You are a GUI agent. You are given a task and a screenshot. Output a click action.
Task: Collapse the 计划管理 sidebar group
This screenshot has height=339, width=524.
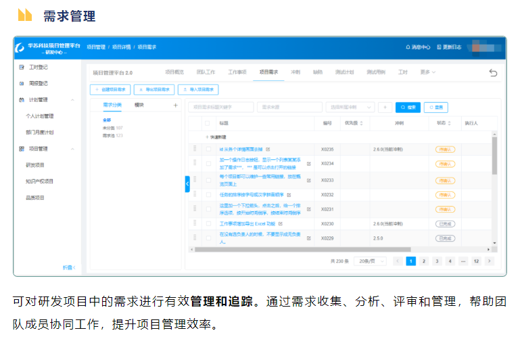point(72,99)
